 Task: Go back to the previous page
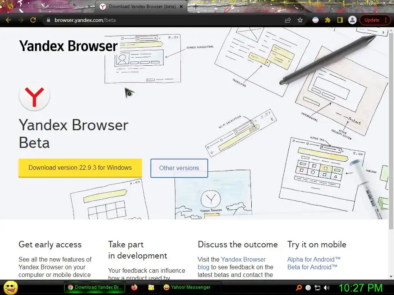[x=8, y=20]
